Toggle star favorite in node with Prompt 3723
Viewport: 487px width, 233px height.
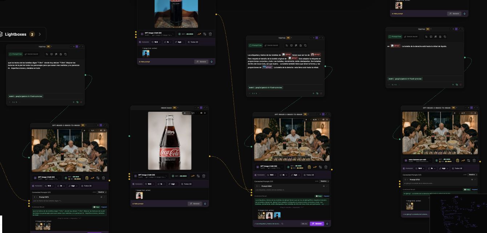pyautogui.click(x=475, y=113)
